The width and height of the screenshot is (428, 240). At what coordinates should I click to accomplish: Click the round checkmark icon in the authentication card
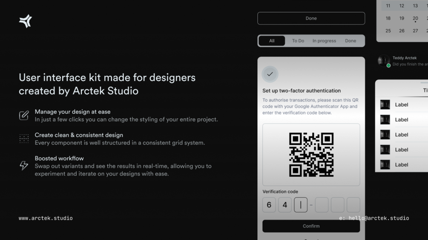(x=270, y=74)
